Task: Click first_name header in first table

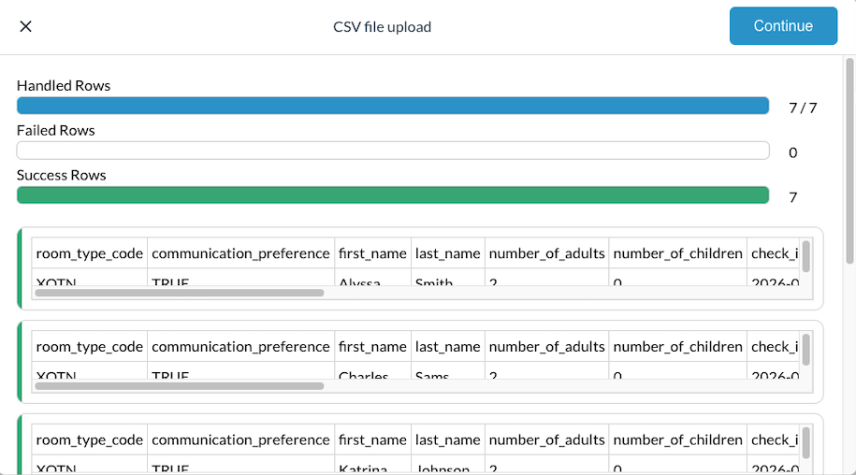Action: click(x=372, y=253)
